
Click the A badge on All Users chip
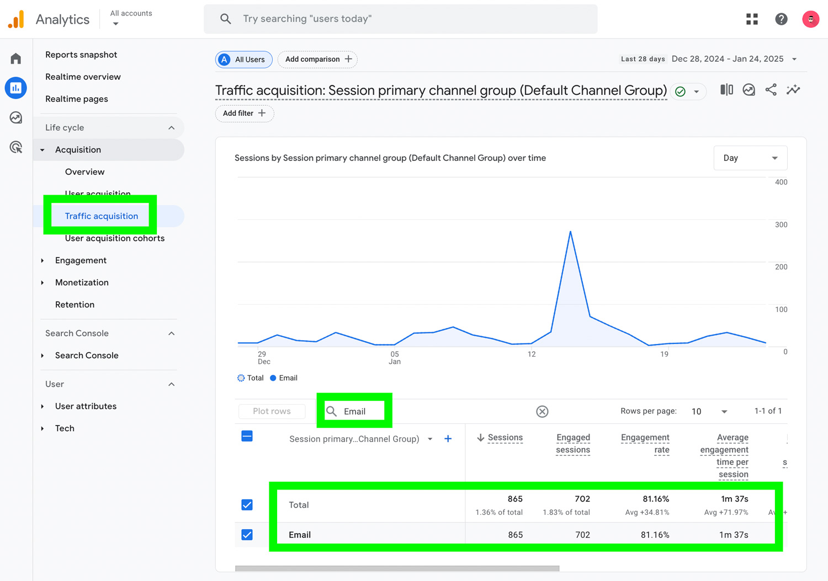coord(224,60)
